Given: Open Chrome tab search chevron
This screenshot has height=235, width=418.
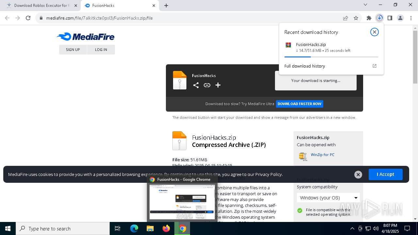Looking at the screenshot, I should [x=365, y=5].
